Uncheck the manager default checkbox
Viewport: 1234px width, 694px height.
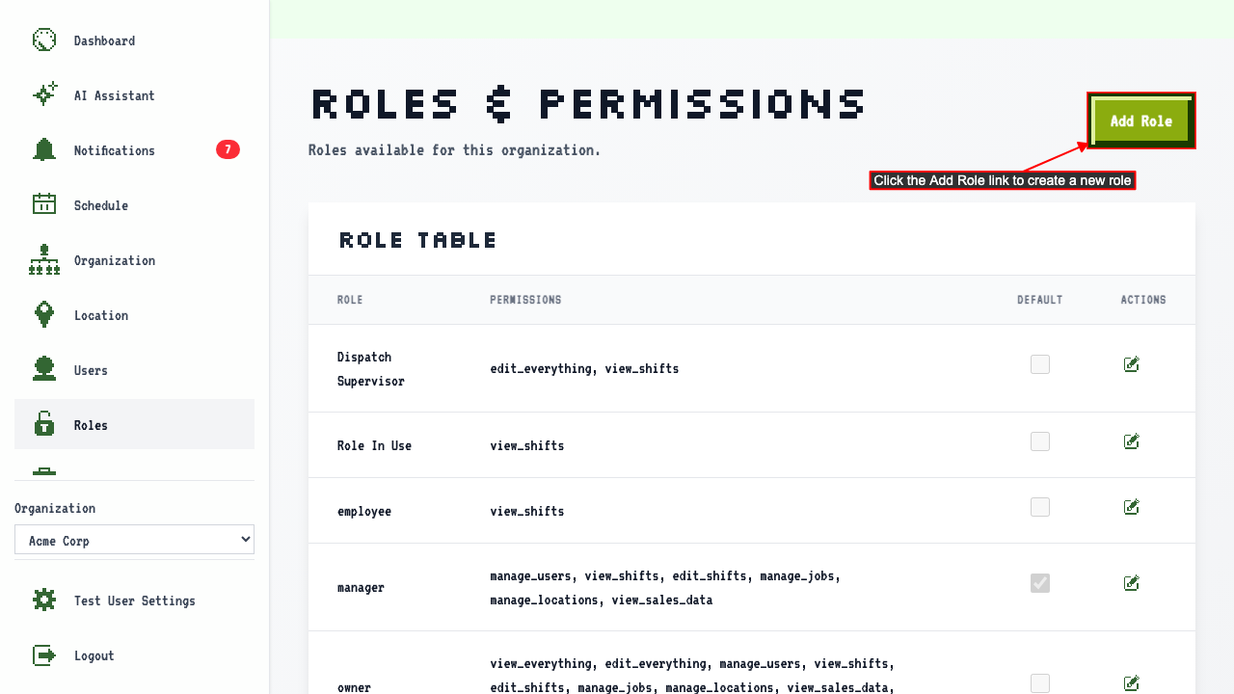(1040, 583)
